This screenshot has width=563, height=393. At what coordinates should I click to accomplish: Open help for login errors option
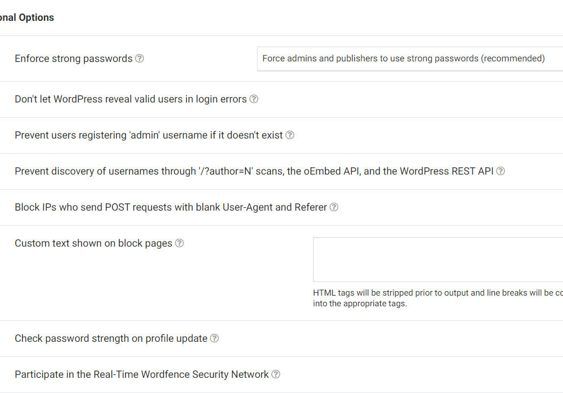[x=254, y=99]
